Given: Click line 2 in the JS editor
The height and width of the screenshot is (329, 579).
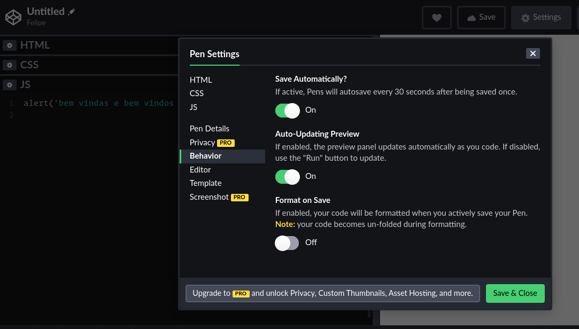Looking at the screenshot, I should click(x=80, y=115).
